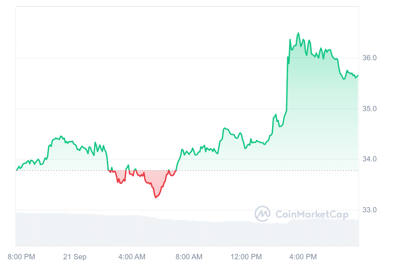Viewport: 402px width, 268px height.
Task: Click the 35.0 price axis label
Action: click(x=370, y=109)
